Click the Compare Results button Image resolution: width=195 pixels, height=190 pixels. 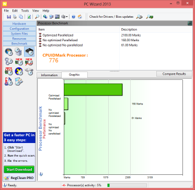tap(174, 74)
